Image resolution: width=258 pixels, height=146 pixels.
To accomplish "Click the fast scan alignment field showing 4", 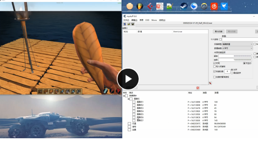I will coord(227,71).
